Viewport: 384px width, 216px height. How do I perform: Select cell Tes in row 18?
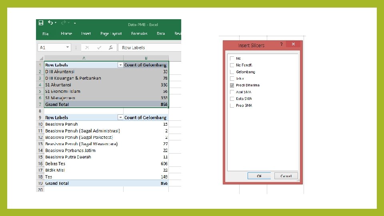pyautogui.click(x=84, y=177)
